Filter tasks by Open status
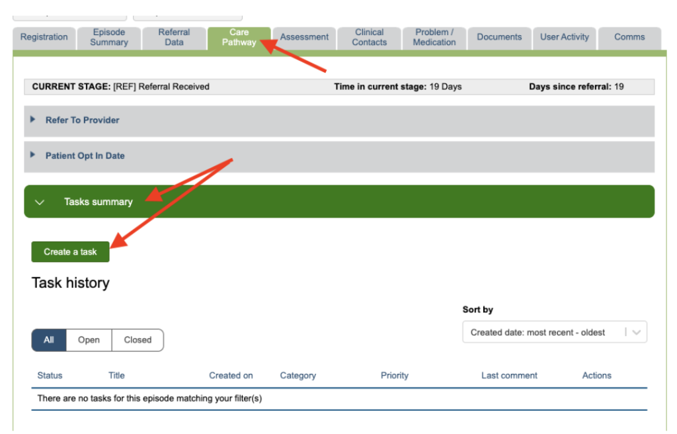Image resolution: width=677 pixels, height=434 pixels. click(x=89, y=340)
